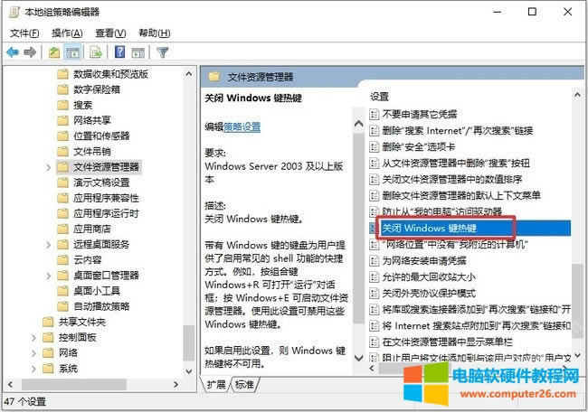Select the 应用程序兼容性 tree item

[106, 198]
